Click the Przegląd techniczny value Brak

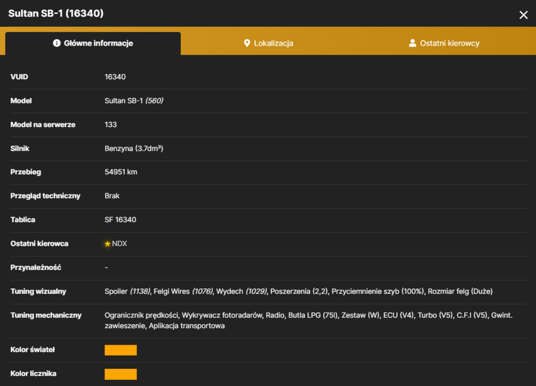pyautogui.click(x=112, y=196)
